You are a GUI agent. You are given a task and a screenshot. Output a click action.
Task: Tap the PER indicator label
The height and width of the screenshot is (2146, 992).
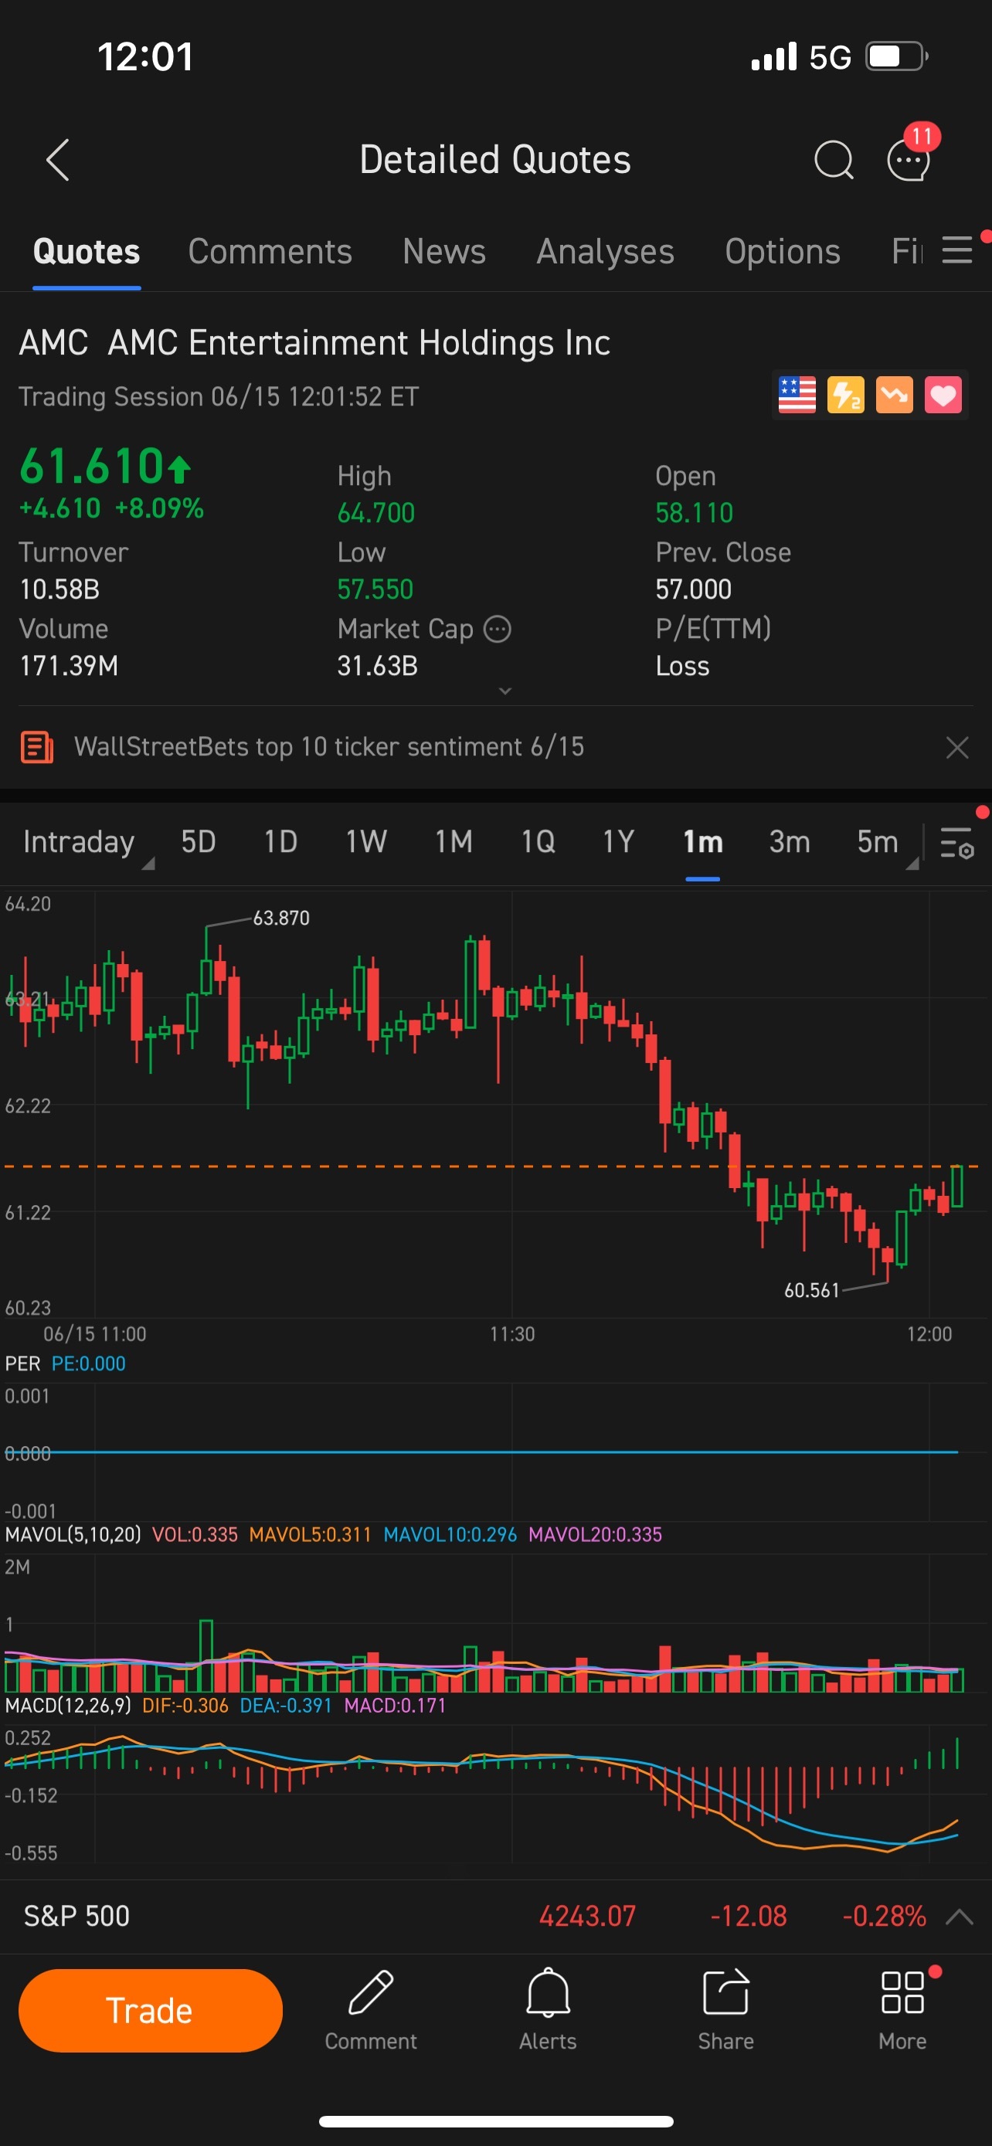pyautogui.click(x=22, y=1363)
